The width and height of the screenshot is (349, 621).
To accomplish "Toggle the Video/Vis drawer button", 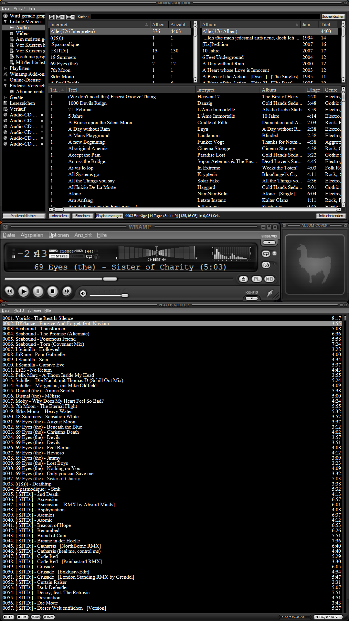I will click(x=269, y=242).
